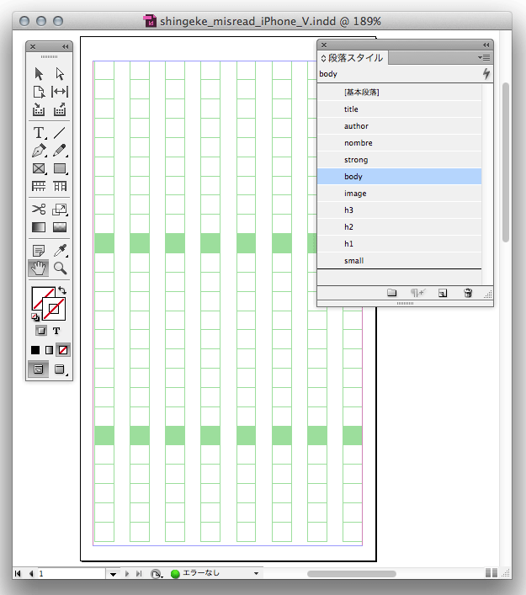Image resolution: width=526 pixels, height=595 pixels.
Task: Open the paragraph styles panel menu
Action: pyautogui.click(x=484, y=57)
